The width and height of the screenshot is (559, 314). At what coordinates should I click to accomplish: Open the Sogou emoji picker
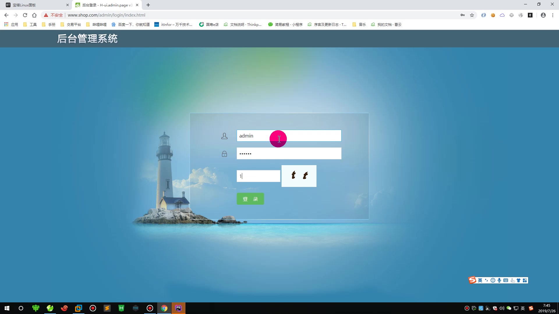493,280
